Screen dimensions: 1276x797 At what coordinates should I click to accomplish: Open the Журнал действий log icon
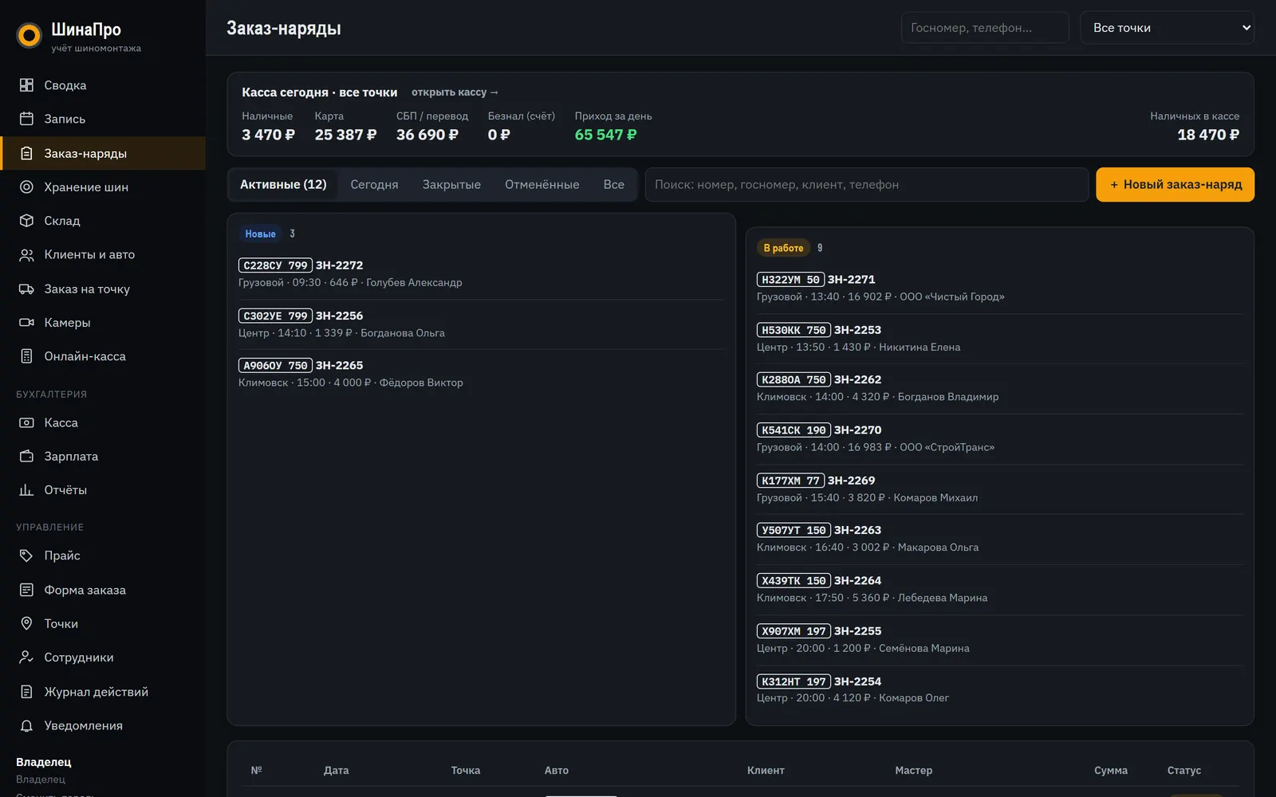26,692
